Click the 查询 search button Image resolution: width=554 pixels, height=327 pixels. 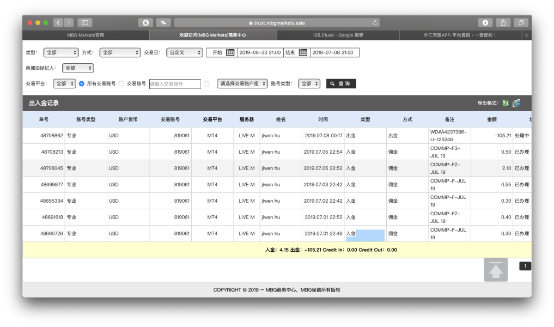(x=341, y=84)
